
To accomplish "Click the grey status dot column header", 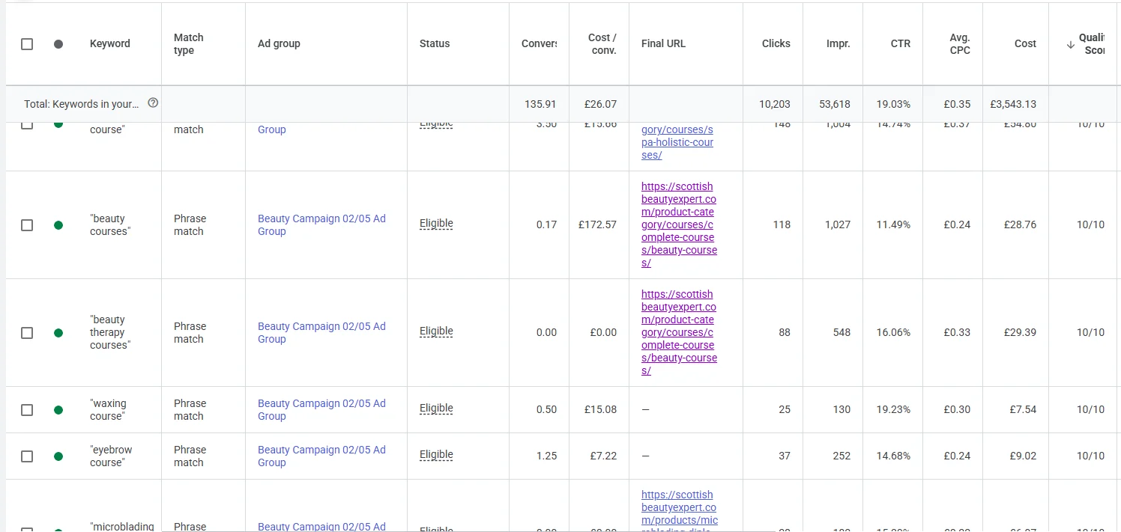I will (58, 44).
